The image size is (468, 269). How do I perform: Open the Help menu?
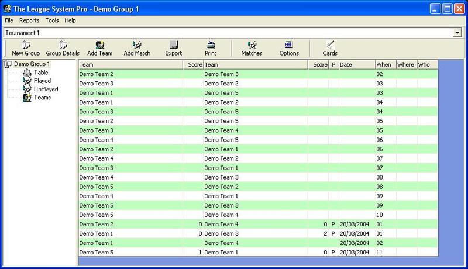70,20
